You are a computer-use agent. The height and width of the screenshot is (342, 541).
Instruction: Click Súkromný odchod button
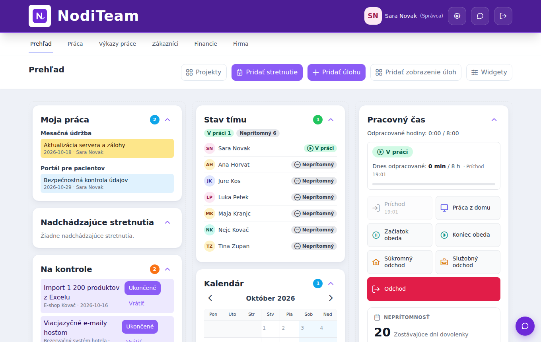point(400,262)
